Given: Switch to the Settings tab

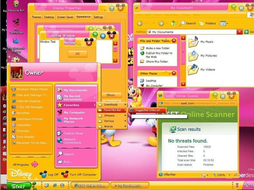Looking at the screenshot, I should [98, 17].
